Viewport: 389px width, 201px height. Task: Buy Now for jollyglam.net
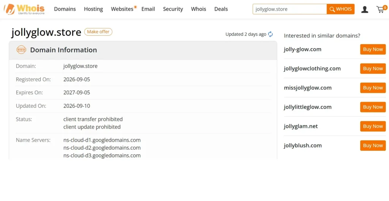tap(373, 126)
